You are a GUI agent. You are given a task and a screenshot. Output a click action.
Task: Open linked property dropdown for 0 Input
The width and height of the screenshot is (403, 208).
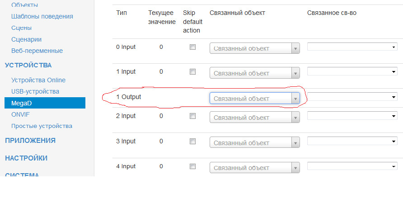(352, 47)
